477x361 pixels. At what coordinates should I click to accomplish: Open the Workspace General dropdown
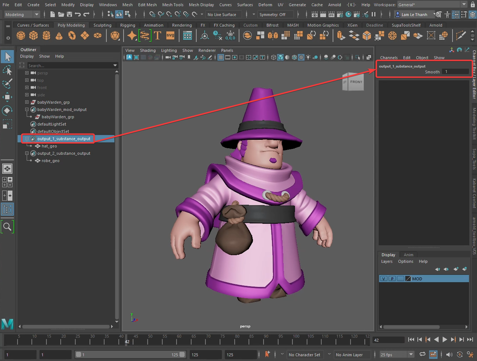432,5
